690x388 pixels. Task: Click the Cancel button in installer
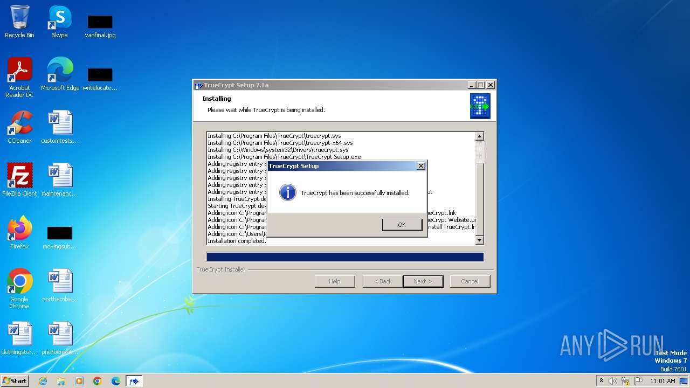tap(470, 281)
